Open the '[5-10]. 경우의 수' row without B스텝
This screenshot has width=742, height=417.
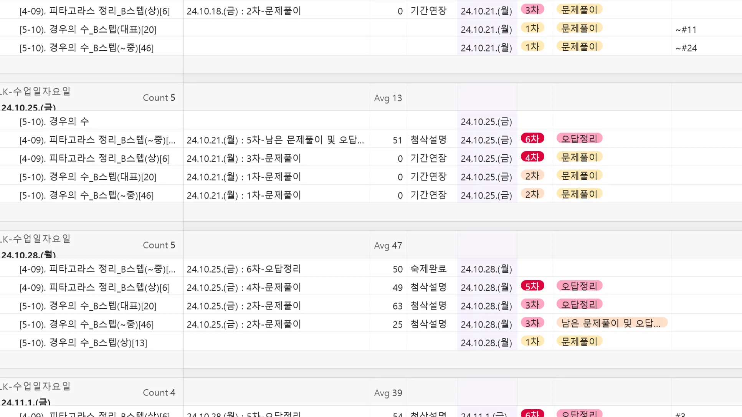[x=54, y=121]
